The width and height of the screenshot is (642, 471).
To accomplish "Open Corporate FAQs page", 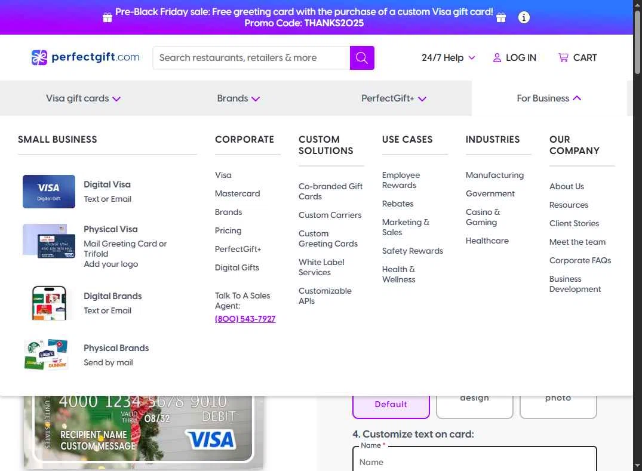I will click(x=580, y=261).
